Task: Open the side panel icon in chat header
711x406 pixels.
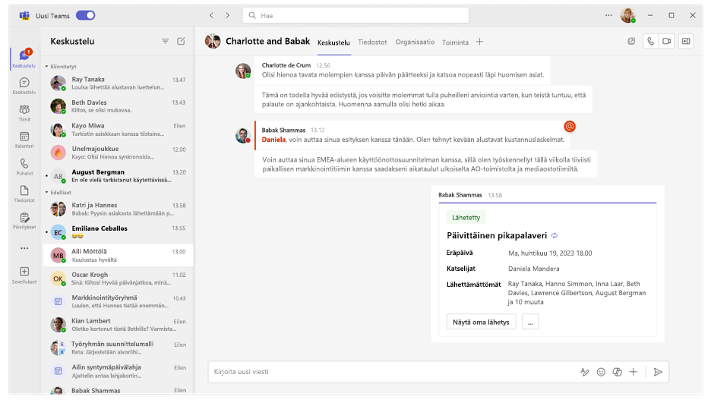Action: click(686, 41)
